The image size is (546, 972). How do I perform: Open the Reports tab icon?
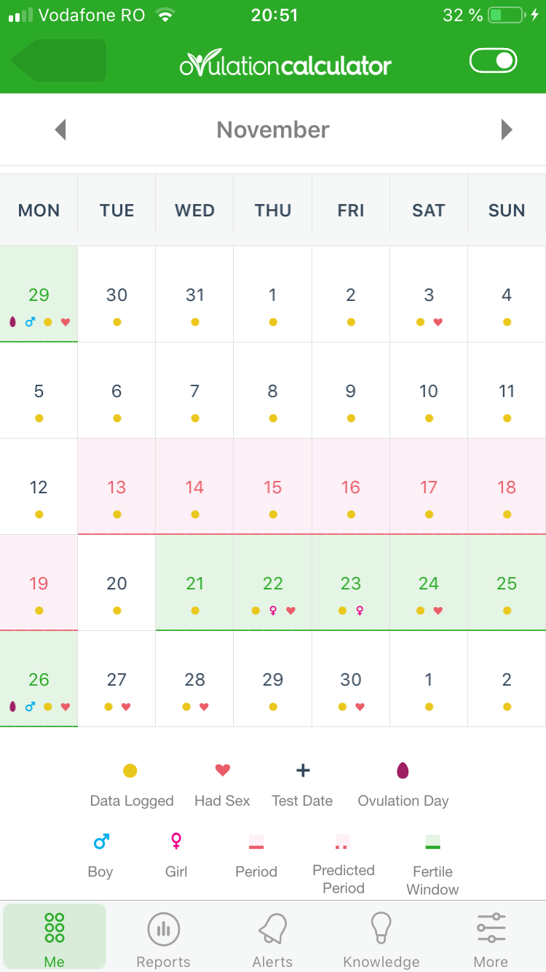pyautogui.click(x=163, y=929)
